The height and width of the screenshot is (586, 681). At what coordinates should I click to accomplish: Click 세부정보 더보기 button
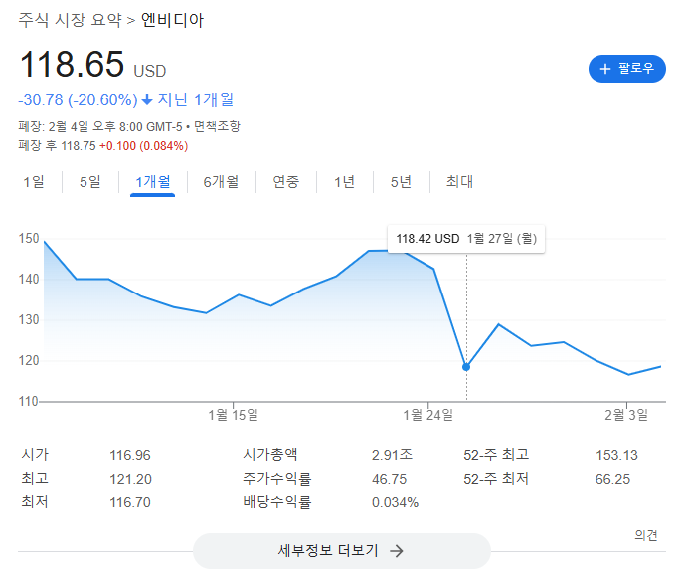pyautogui.click(x=341, y=551)
